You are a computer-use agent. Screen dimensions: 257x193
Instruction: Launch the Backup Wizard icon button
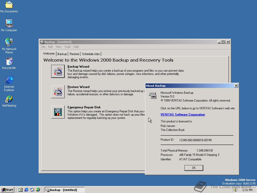click(x=58, y=71)
